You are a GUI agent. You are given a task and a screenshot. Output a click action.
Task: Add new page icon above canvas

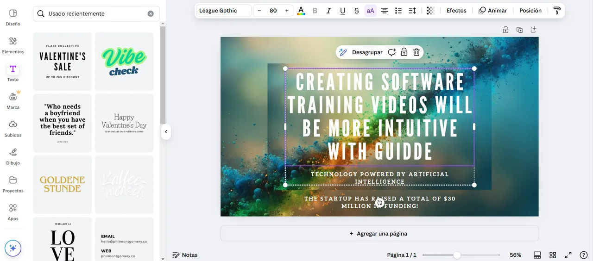533,30
